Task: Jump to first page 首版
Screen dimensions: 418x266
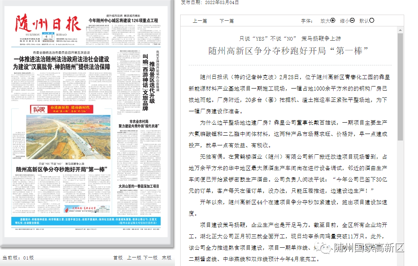Action: click(118, 257)
